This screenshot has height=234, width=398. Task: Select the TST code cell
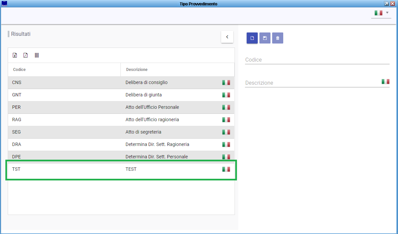click(64, 169)
